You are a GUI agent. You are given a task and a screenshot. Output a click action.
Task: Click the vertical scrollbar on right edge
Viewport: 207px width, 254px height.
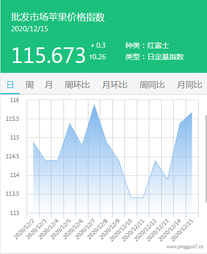tap(206, 158)
